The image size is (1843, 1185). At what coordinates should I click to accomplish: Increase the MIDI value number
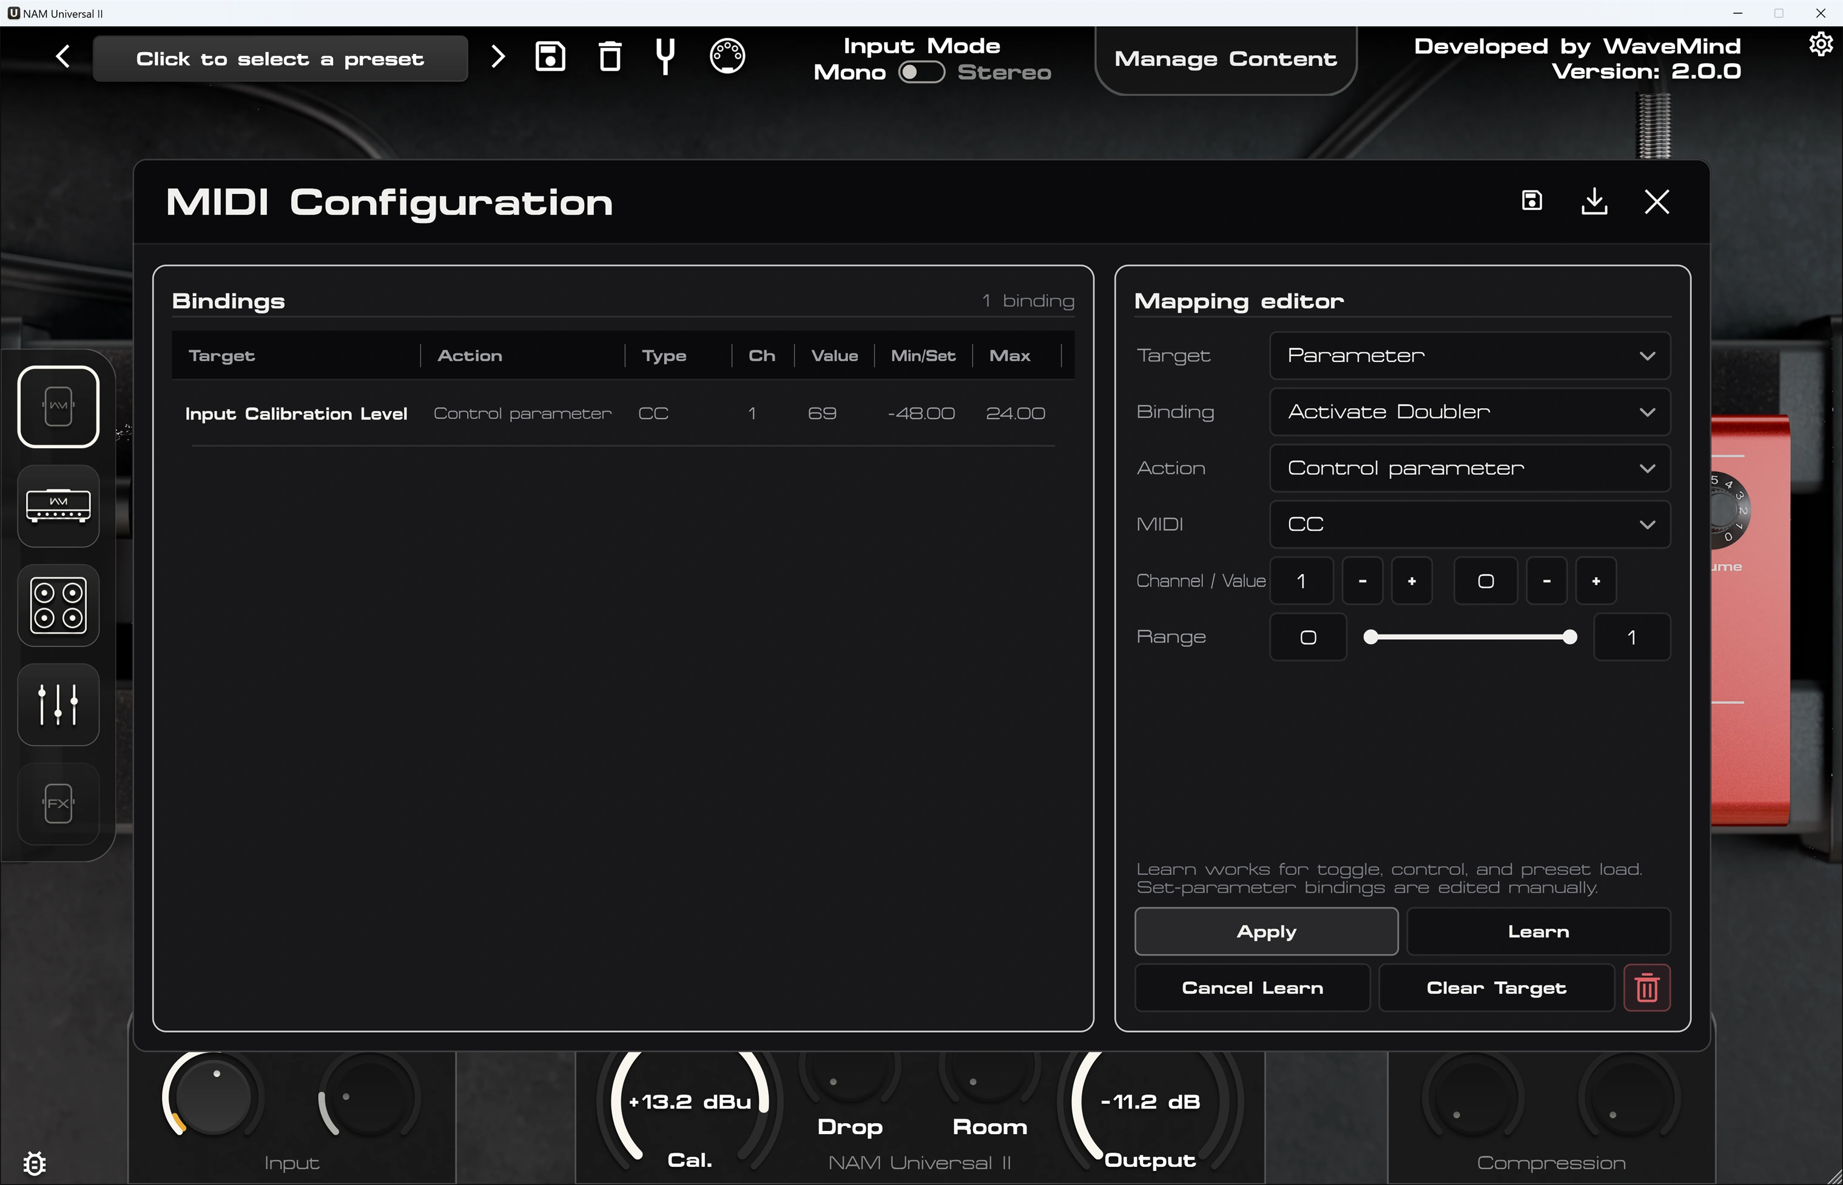pos(1596,581)
